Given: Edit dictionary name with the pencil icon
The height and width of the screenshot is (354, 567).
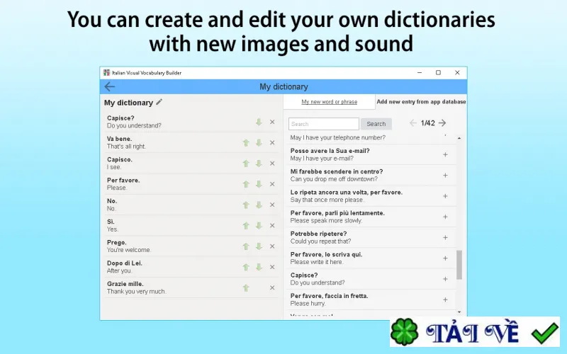Looking at the screenshot, I should [159, 102].
